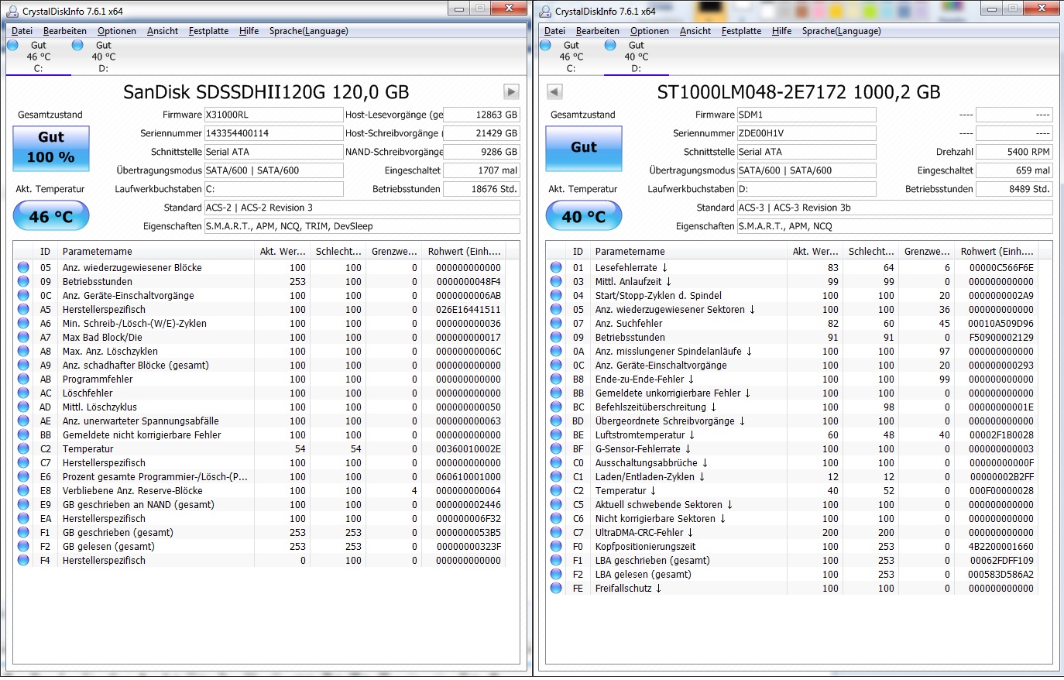Select the LBA geschrieben (gesamt) row
This screenshot has width=1064, height=680.
tap(792, 560)
